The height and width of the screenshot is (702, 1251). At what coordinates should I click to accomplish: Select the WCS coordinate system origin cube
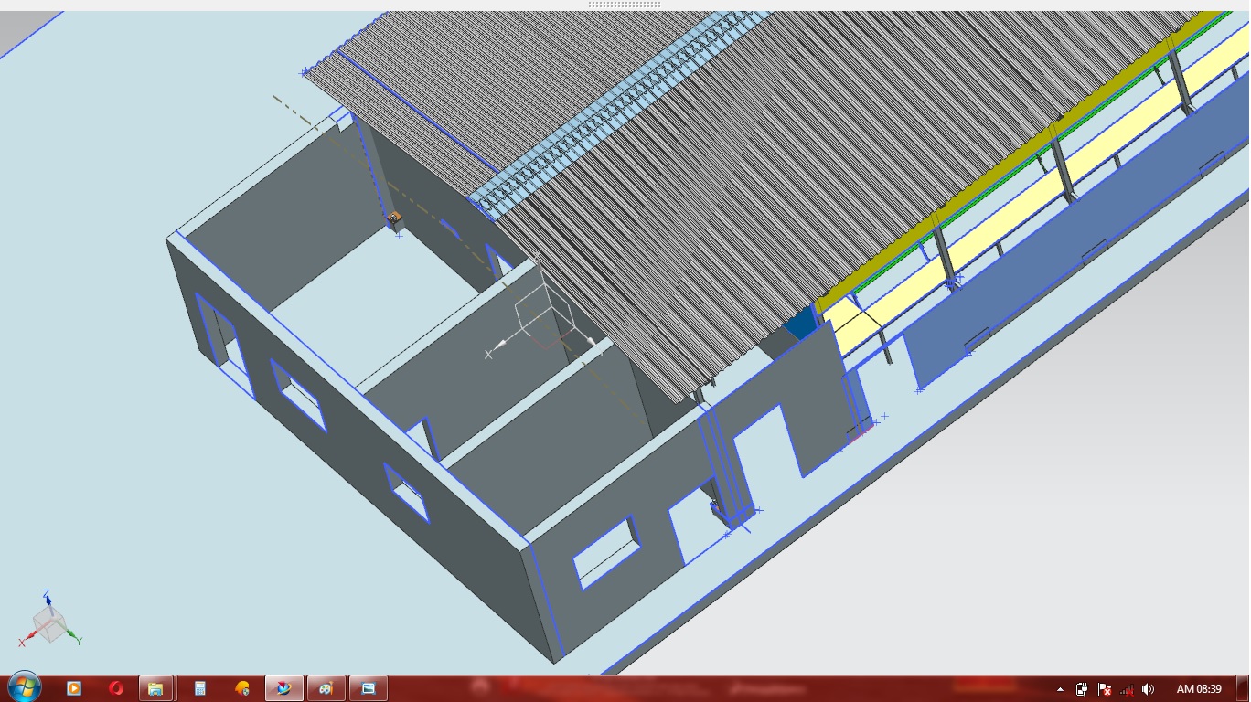tap(543, 315)
